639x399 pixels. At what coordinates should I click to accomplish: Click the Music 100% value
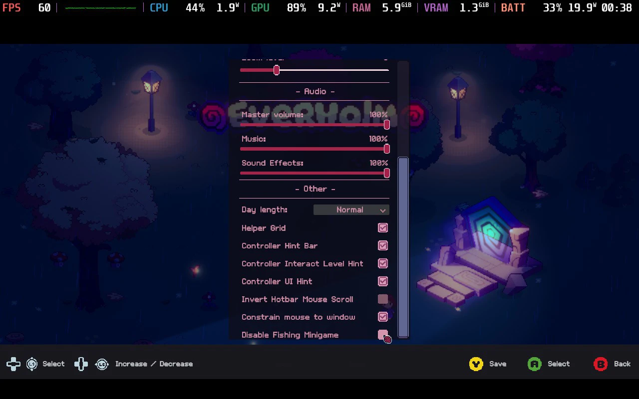[x=378, y=139]
